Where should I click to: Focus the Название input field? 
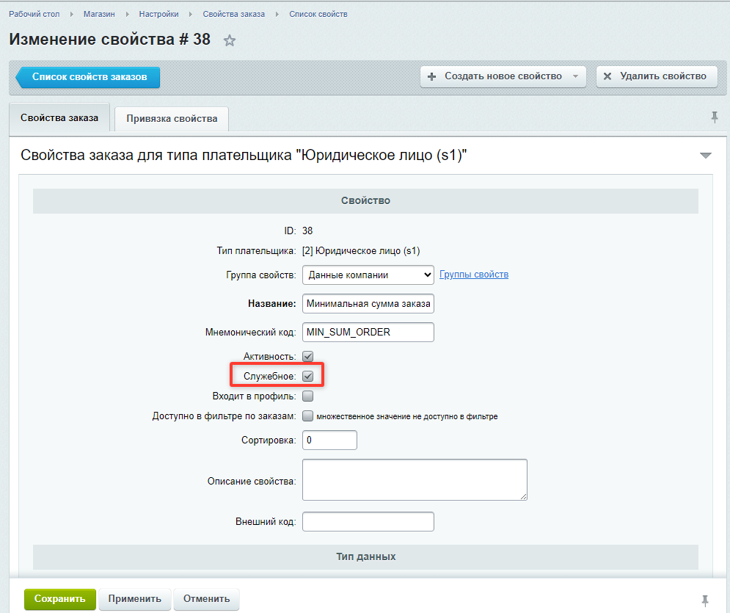(368, 304)
